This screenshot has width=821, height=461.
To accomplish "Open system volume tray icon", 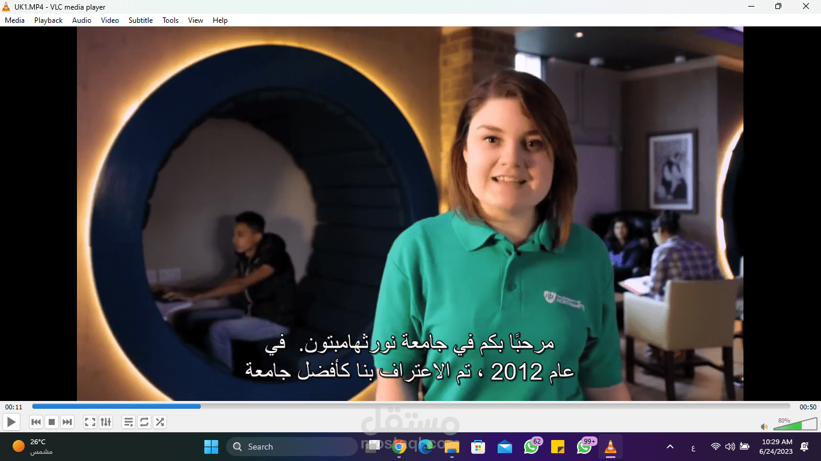I will (730, 447).
